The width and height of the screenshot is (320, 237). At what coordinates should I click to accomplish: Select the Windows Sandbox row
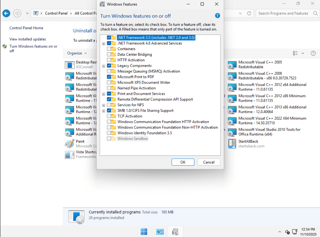133,138
